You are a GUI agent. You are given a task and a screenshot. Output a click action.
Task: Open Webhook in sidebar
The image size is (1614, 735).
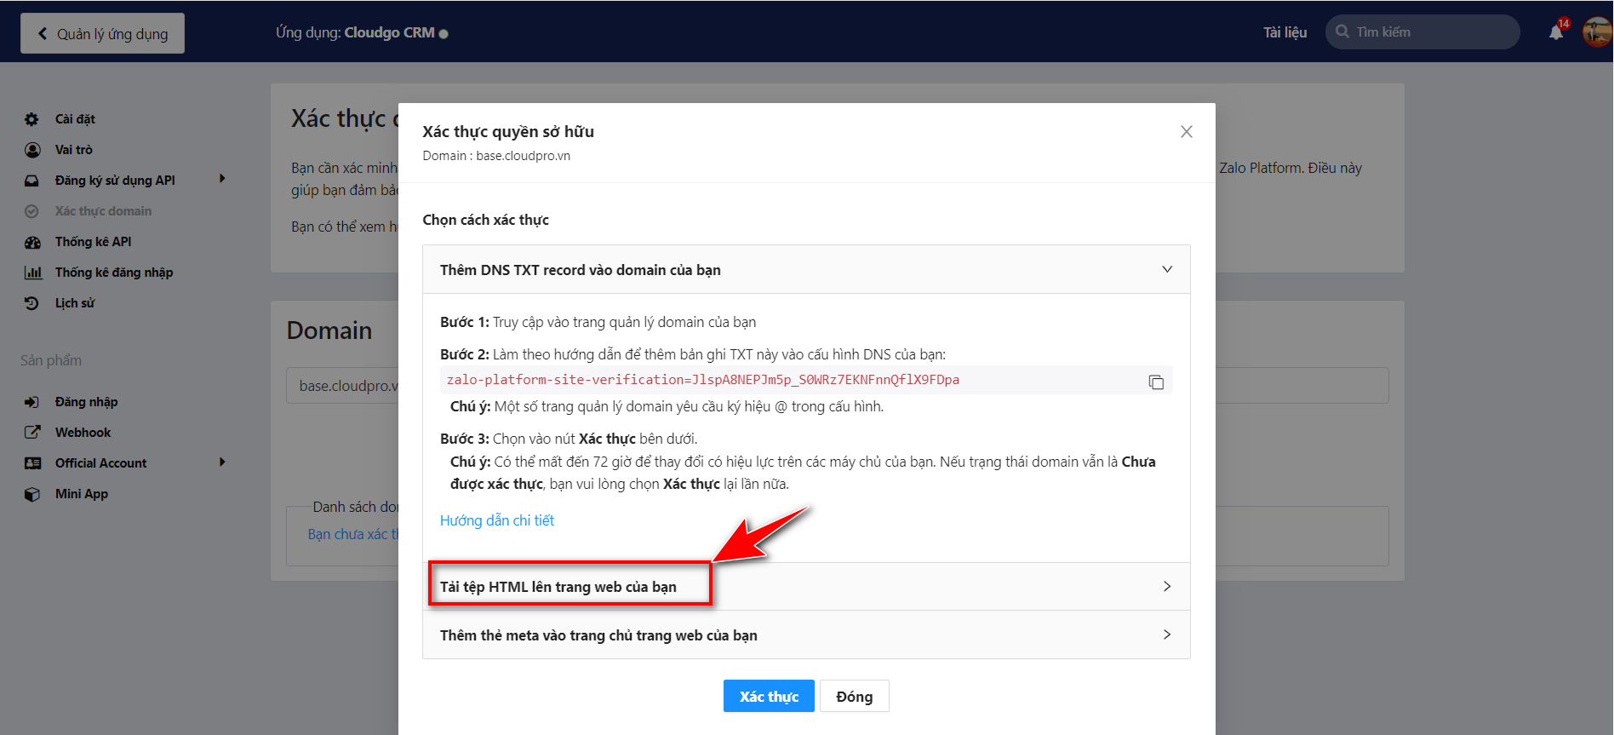point(83,433)
